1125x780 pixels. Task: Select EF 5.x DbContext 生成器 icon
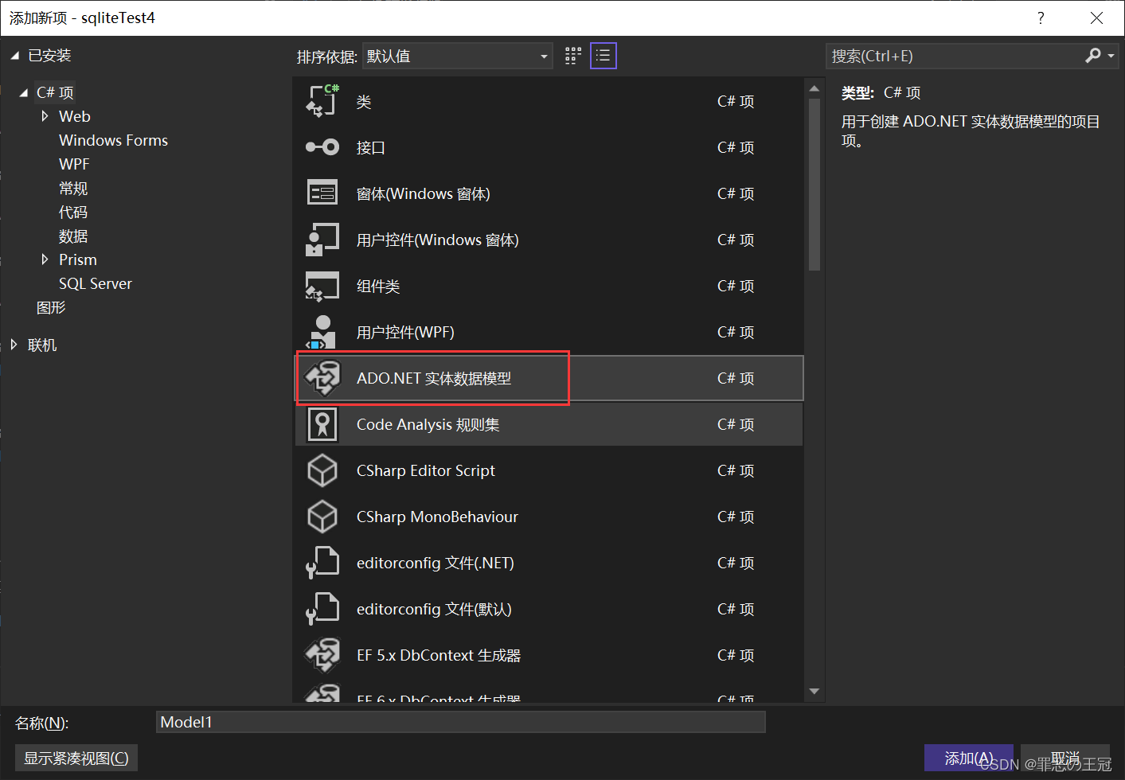pyautogui.click(x=322, y=655)
